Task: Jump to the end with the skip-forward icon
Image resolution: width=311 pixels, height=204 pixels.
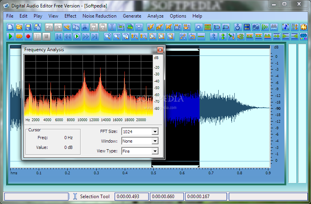Action: tap(95, 36)
